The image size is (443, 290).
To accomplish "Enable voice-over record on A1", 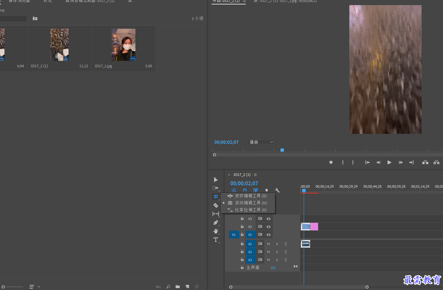I will 286,244.
